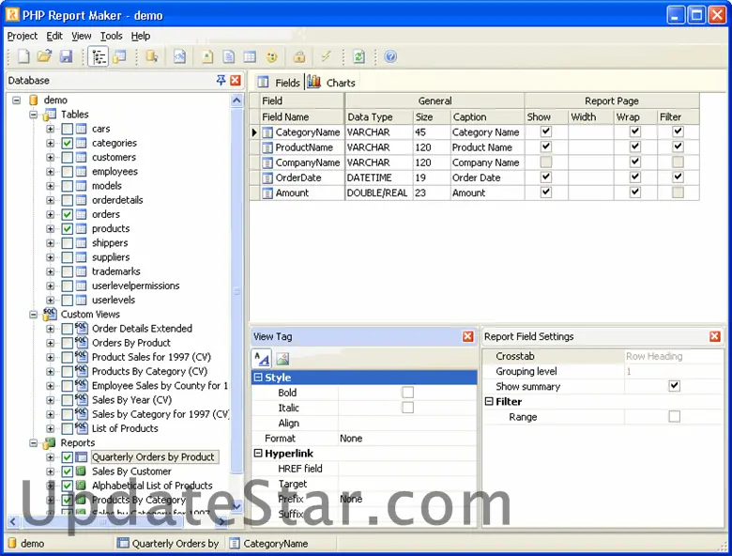The height and width of the screenshot is (556, 732).
Task: Expand the customers table node
Action: [50, 158]
